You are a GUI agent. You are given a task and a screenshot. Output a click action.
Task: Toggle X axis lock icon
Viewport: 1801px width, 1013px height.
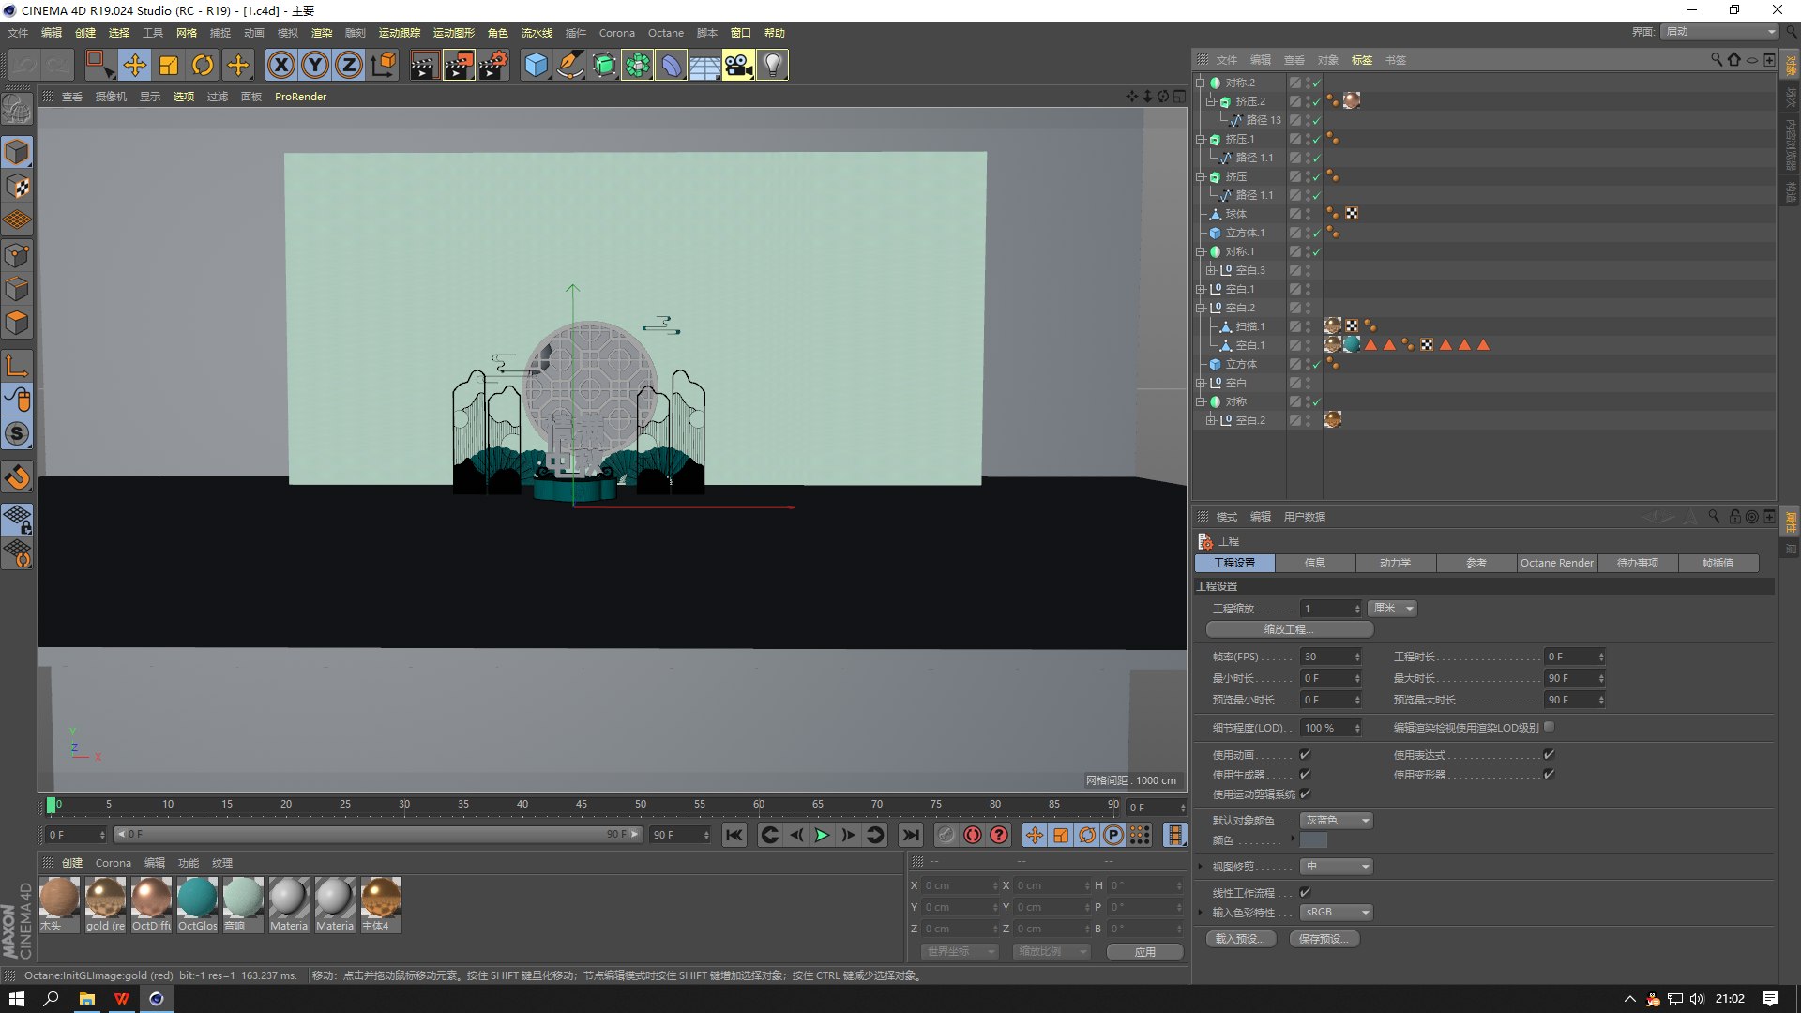click(281, 65)
